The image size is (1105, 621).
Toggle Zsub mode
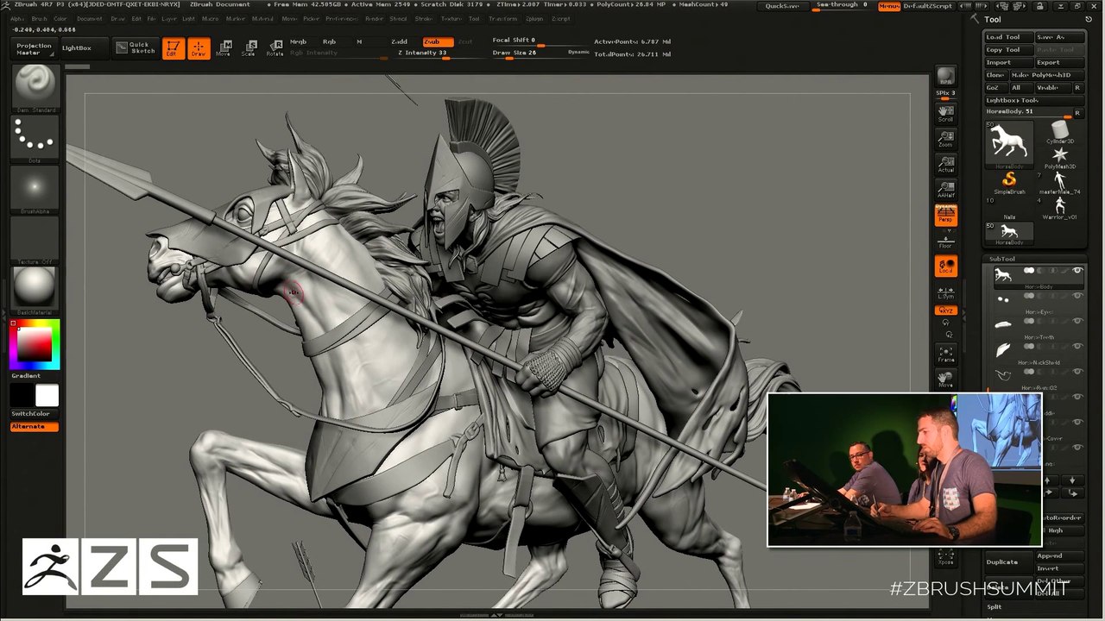click(x=438, y=41)
